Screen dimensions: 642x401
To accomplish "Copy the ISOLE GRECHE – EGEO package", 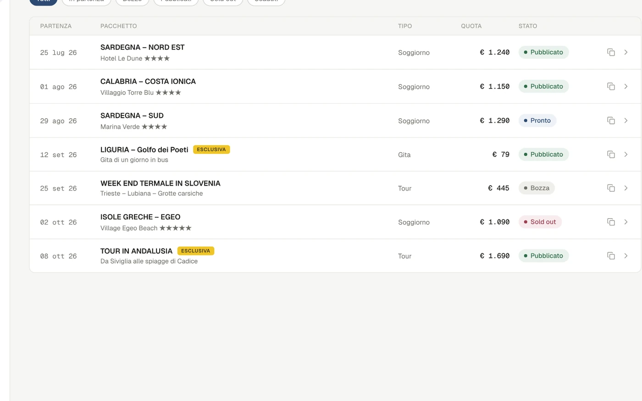I will (x=611, y=222).
